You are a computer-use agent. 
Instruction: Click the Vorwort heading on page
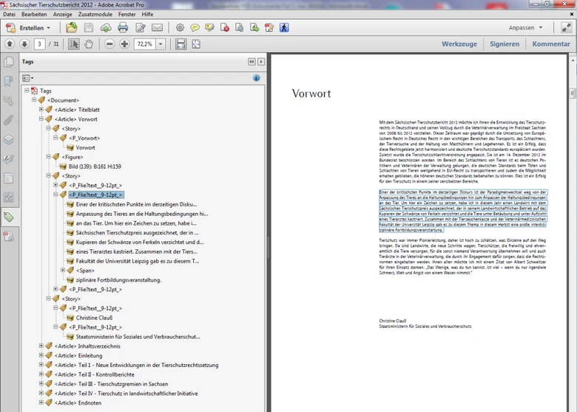(x=311, y=93)
